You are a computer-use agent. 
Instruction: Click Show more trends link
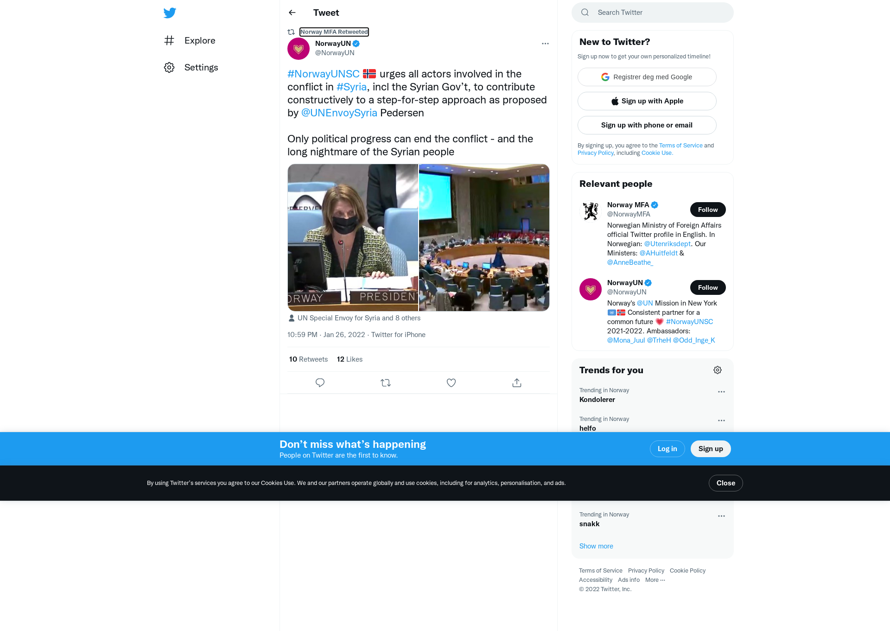[x=596, y=546]
